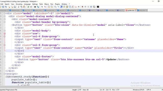Place cursor on the Update button line
The height and width of the screenshot is (91, 163).
coord(73,59)
